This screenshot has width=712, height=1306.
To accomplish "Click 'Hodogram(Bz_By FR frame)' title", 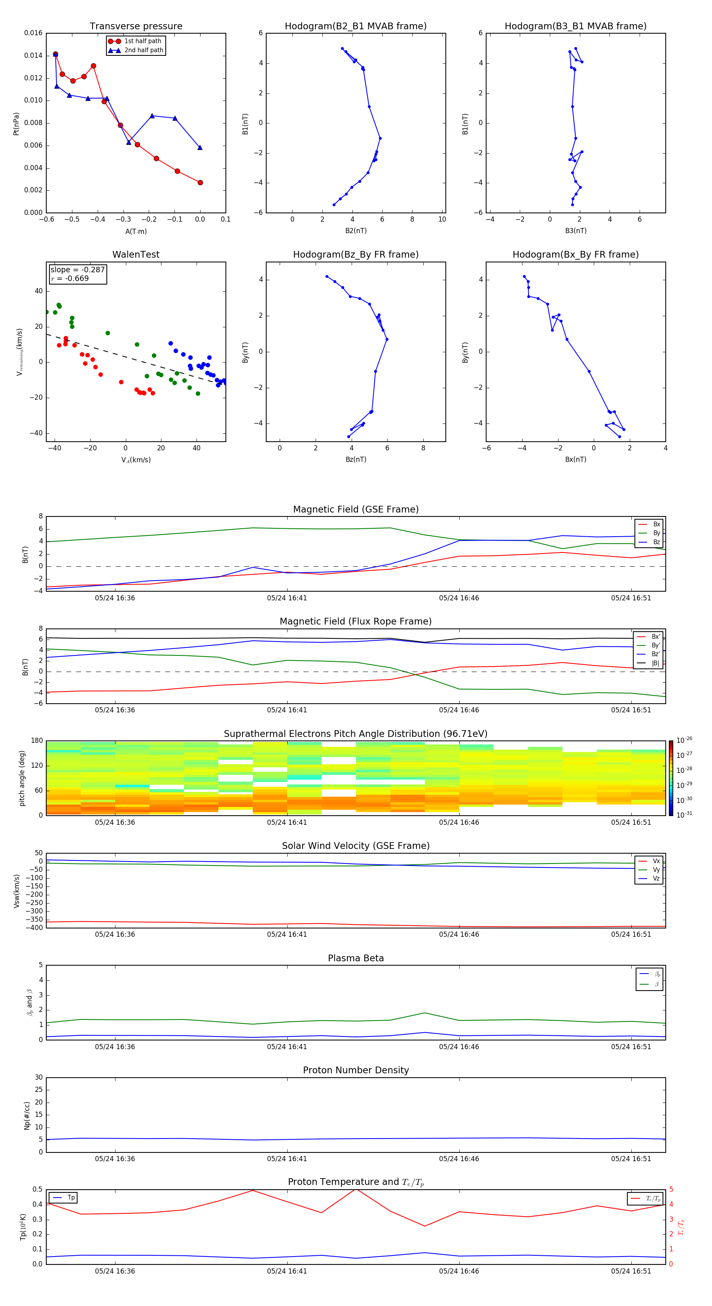I will [x=356, y=254].
